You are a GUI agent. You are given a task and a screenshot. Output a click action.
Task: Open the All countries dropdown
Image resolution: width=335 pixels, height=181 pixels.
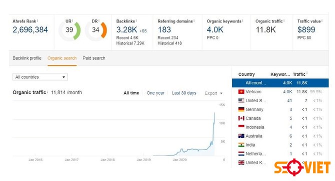40,77
